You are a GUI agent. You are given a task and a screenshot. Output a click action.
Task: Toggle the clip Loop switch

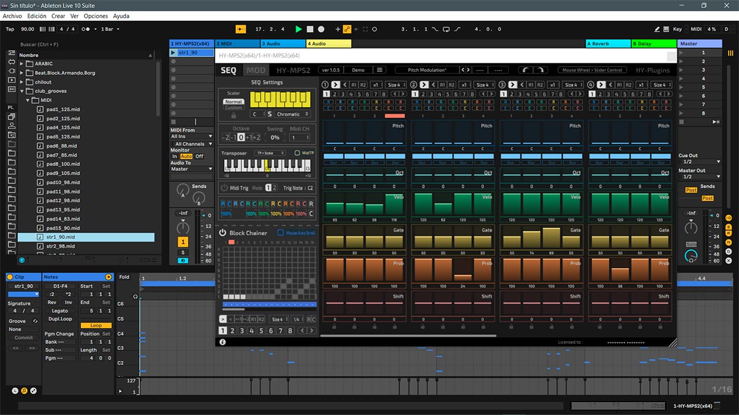point(96,325)
